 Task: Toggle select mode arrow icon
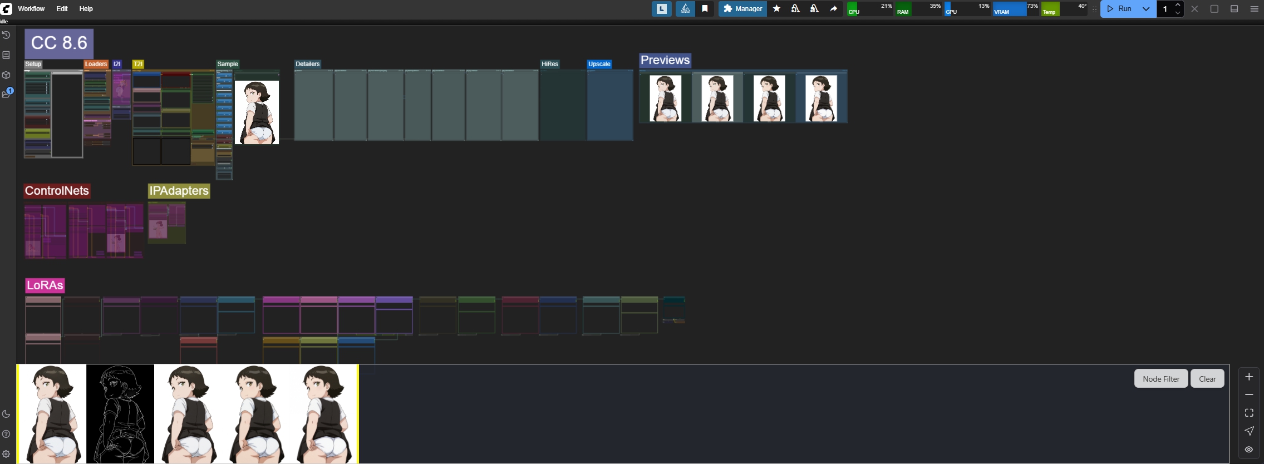[1249, 431]
